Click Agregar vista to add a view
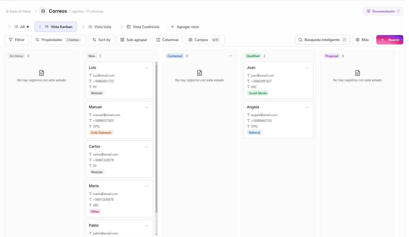Screen dimensions: 409x237 (x=185, y=27)
